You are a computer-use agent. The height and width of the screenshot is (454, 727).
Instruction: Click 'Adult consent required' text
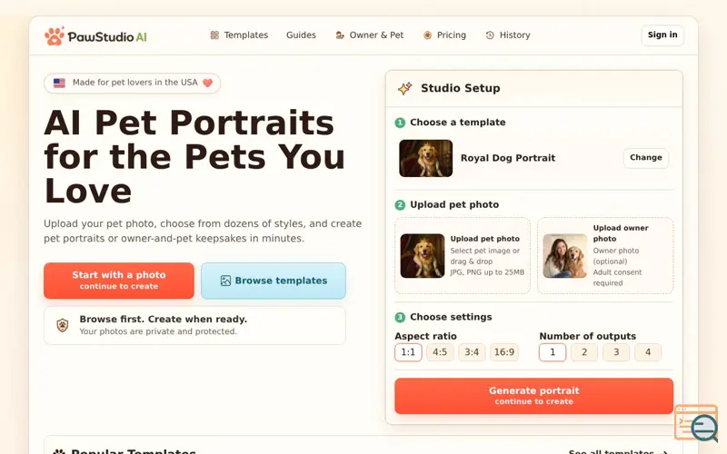tap(617, 278)
